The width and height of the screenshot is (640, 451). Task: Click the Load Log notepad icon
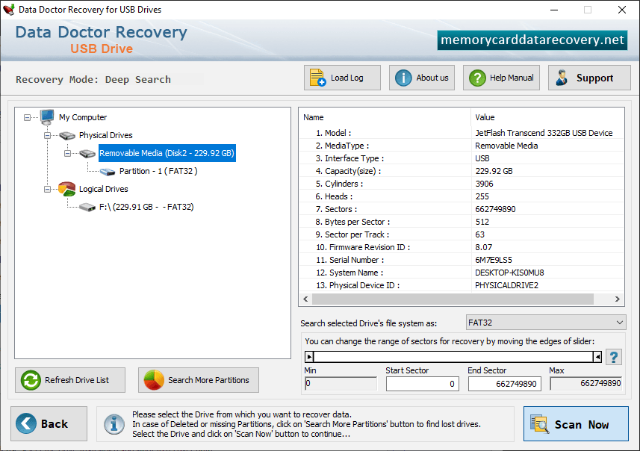pyautogui.click(x=317, y=78)
